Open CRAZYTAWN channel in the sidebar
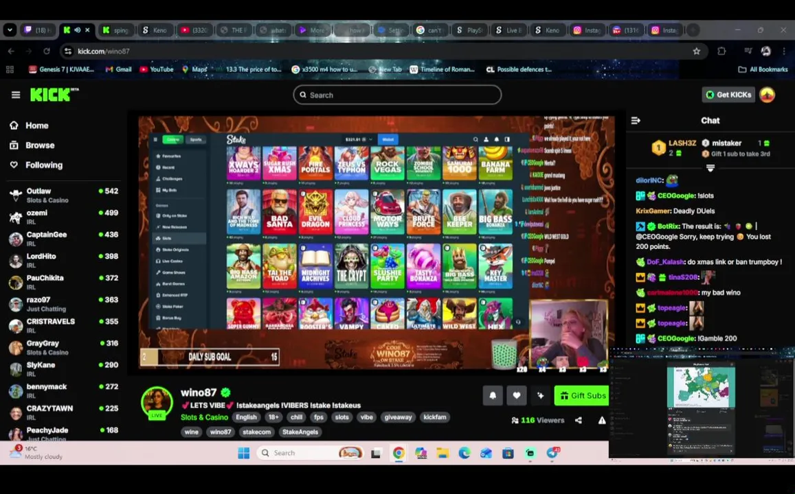 coord(63,412)
